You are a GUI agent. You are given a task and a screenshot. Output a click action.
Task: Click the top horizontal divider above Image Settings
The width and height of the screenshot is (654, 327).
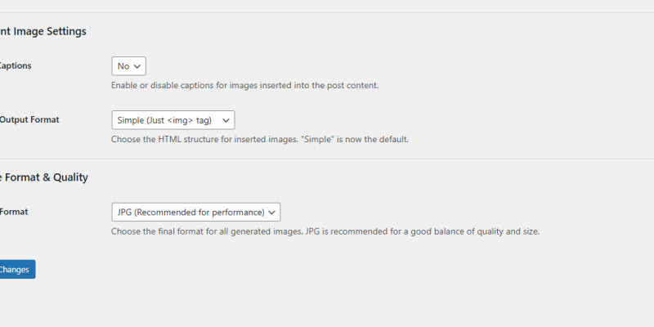[x=327, y=12]
